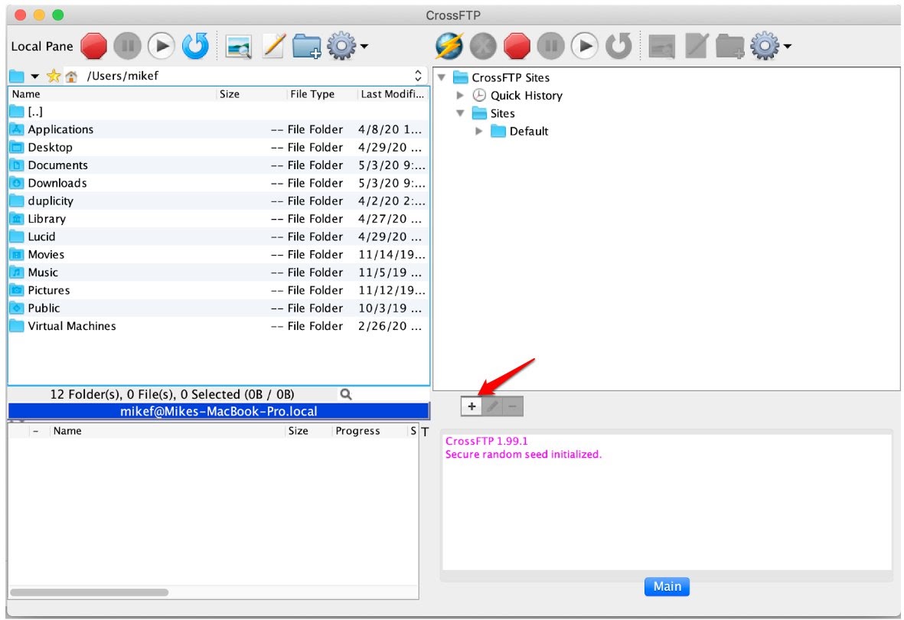The width and height of the screenshot is (904, 620).
Task: Click the remote pane gray pause button
Action: click(x=551, y=46)
